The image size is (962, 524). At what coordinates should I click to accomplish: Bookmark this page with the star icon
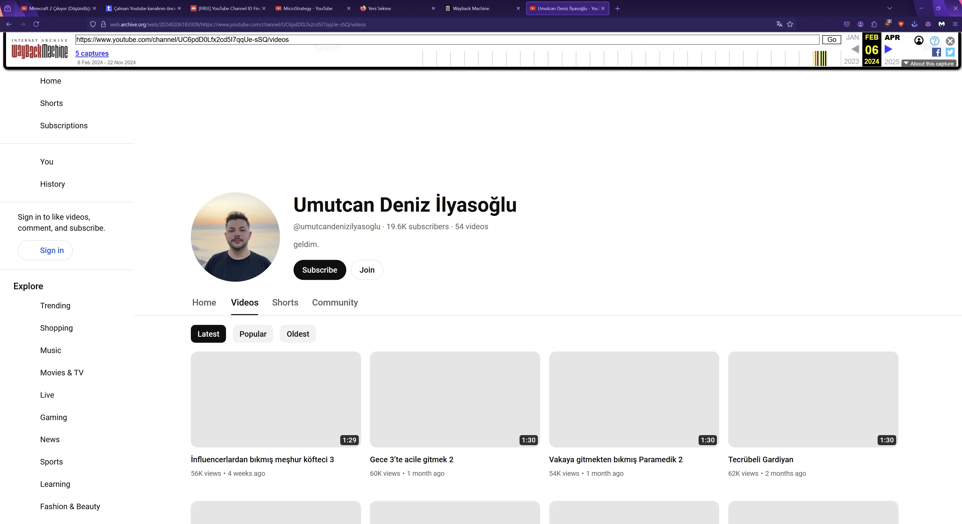(x=790, y=24)
